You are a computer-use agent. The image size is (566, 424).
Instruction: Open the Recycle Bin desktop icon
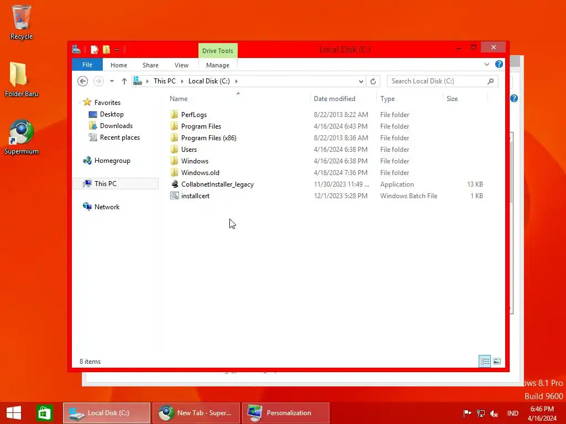click(22, 22)
